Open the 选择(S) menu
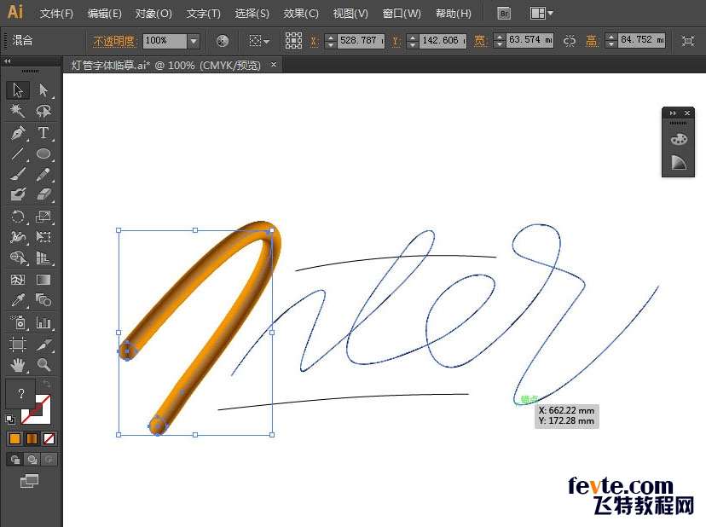706x527 pixels. click(x=252, y=14)
